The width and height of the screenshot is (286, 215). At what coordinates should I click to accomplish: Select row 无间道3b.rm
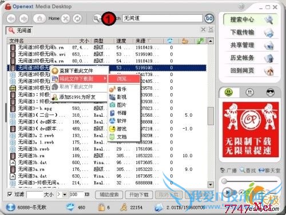[107, 156]
